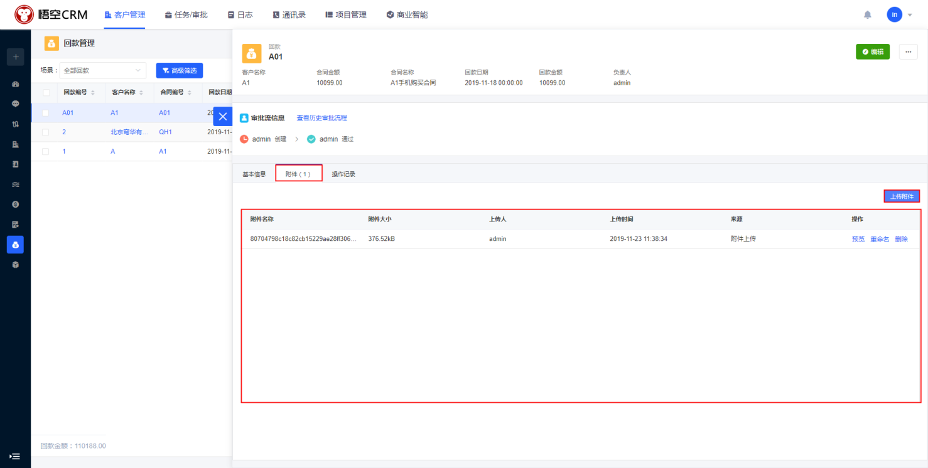The image size is (928, 468).
Task: Toggle the select-all checkbox in table header
Action: point(46,92)
